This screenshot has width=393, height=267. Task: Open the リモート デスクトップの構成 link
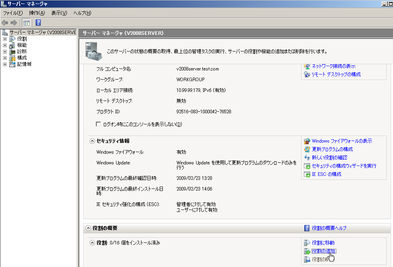(336, 74)
